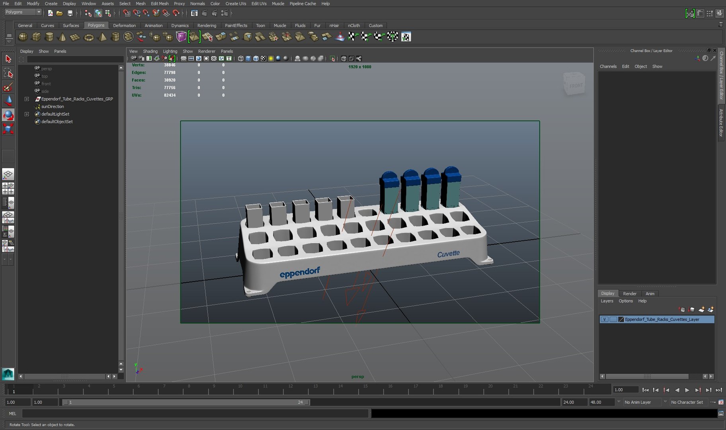Open the shelf options arrow menu

(x=9, y=41)
